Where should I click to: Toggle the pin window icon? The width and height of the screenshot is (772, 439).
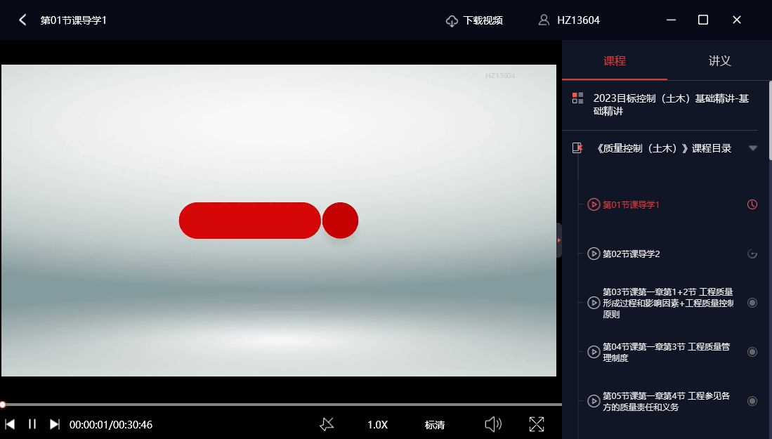tap(327, 424)
